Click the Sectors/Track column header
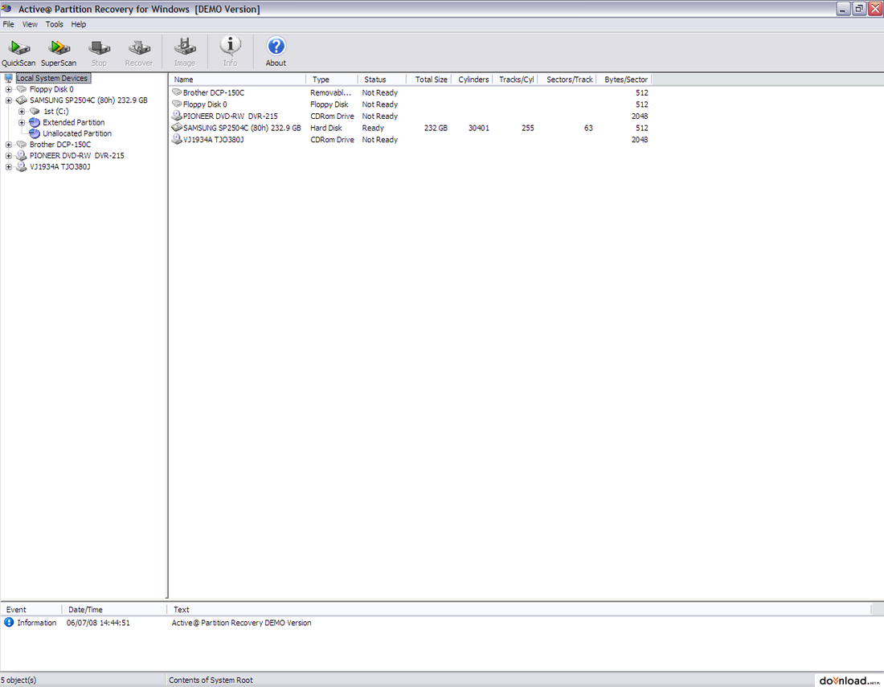Image resolution: width=884 pixels, height=687 pixels. (x=568, y=80)
